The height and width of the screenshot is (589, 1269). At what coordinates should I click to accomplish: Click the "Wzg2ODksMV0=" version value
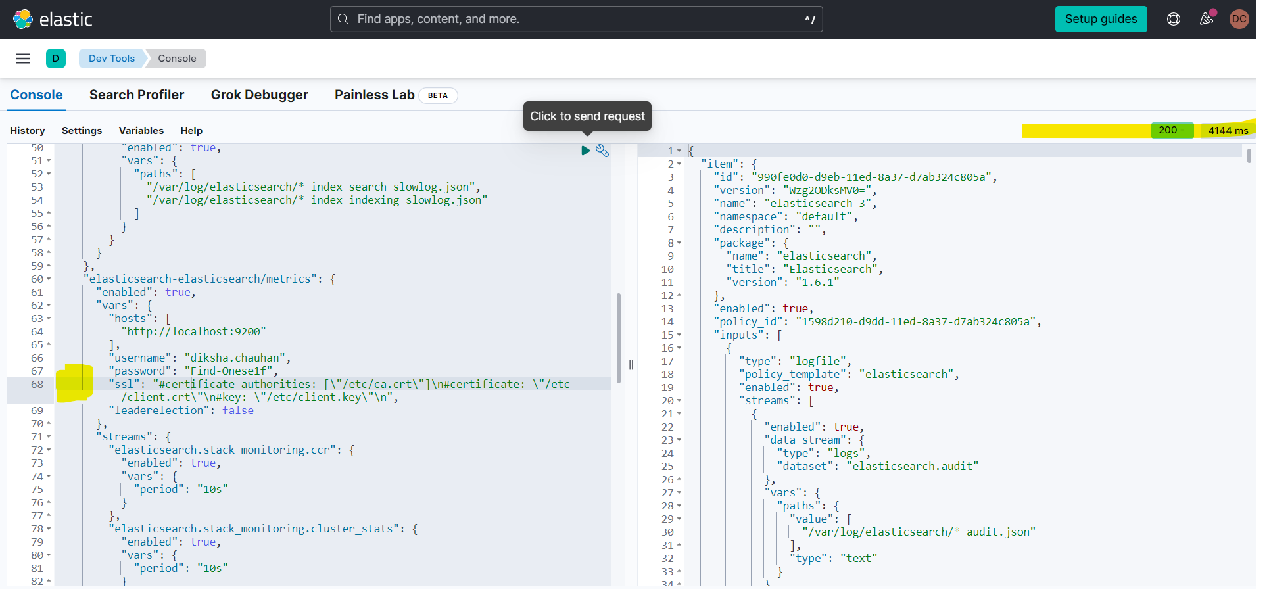(x=826, y=191)
